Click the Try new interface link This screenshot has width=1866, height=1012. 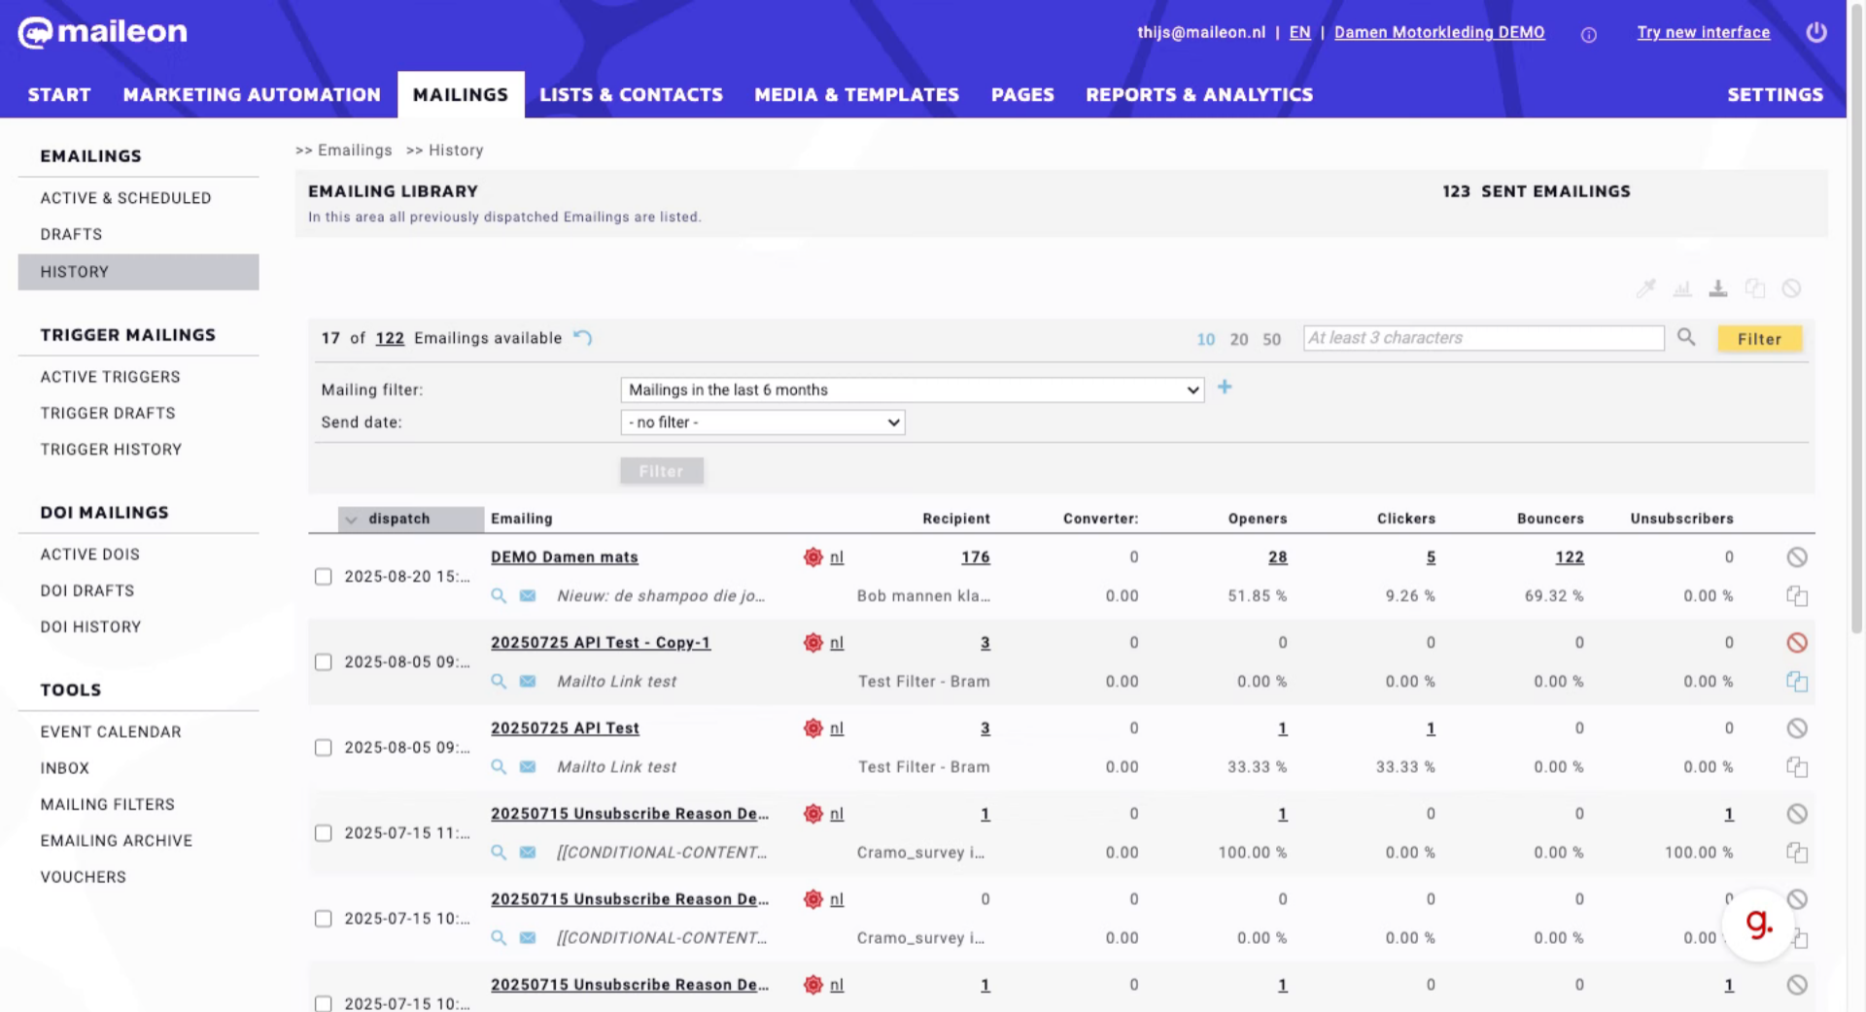1703,32
